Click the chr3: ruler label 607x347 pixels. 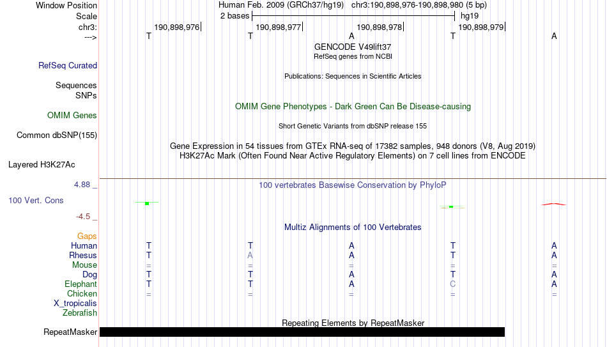[x=88, y=27]
